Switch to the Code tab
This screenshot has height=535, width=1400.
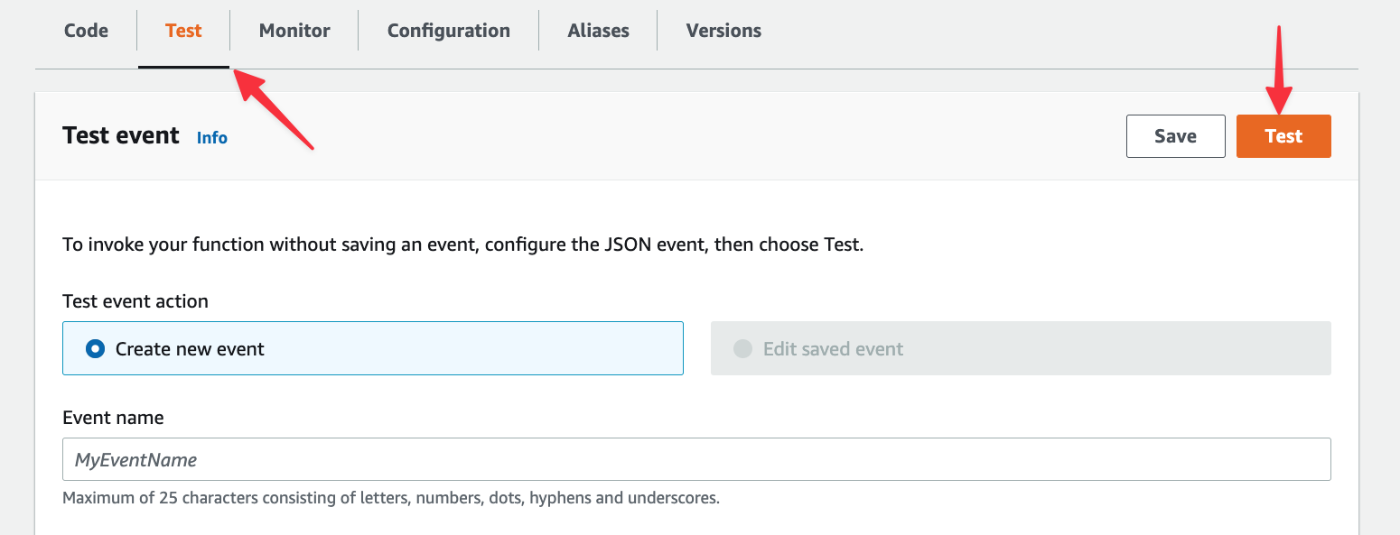[x=86, y=31]
